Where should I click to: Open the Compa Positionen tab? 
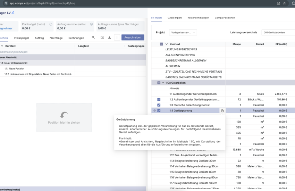click(225, 18)
